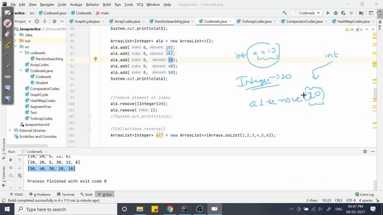
Task: Select the red pen annotation tool
Action: [x=8, y=23]
